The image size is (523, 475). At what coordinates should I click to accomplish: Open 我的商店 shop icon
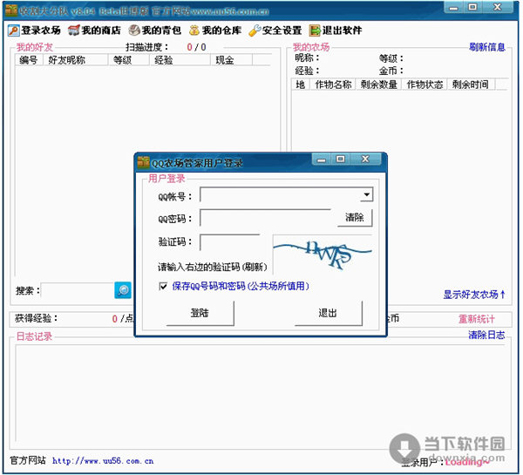74,31
